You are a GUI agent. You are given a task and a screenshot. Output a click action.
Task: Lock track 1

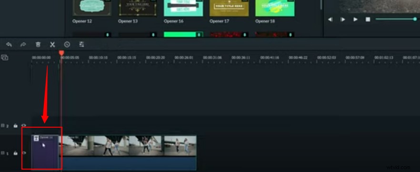coord(16,153)
